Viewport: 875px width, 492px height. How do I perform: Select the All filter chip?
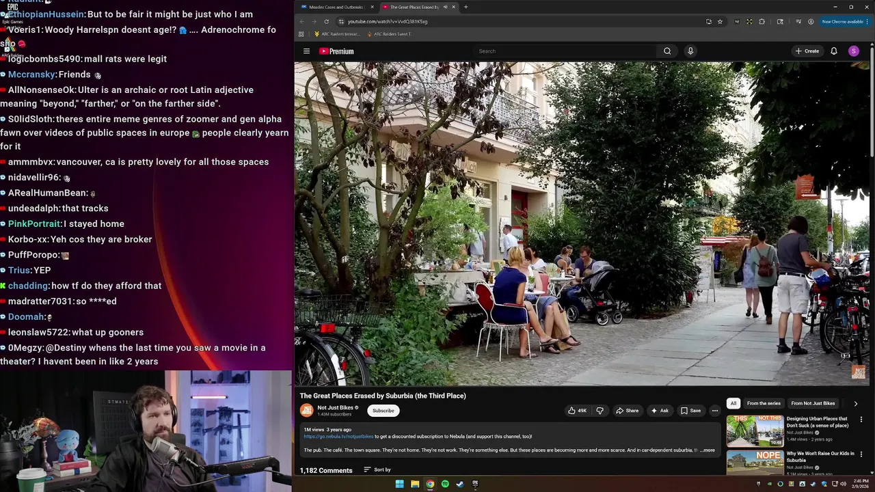pos(733,403)
